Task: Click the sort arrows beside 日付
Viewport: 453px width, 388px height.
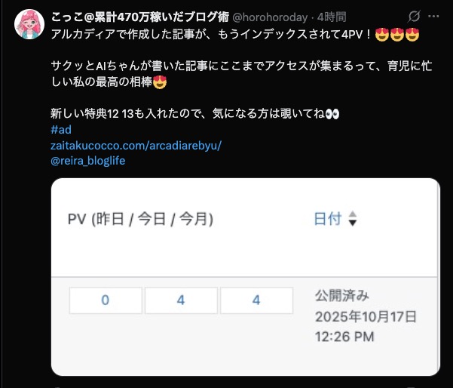Action: 352,219
